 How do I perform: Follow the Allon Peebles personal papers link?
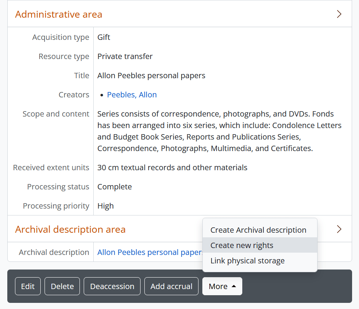[x=150, y=252]
